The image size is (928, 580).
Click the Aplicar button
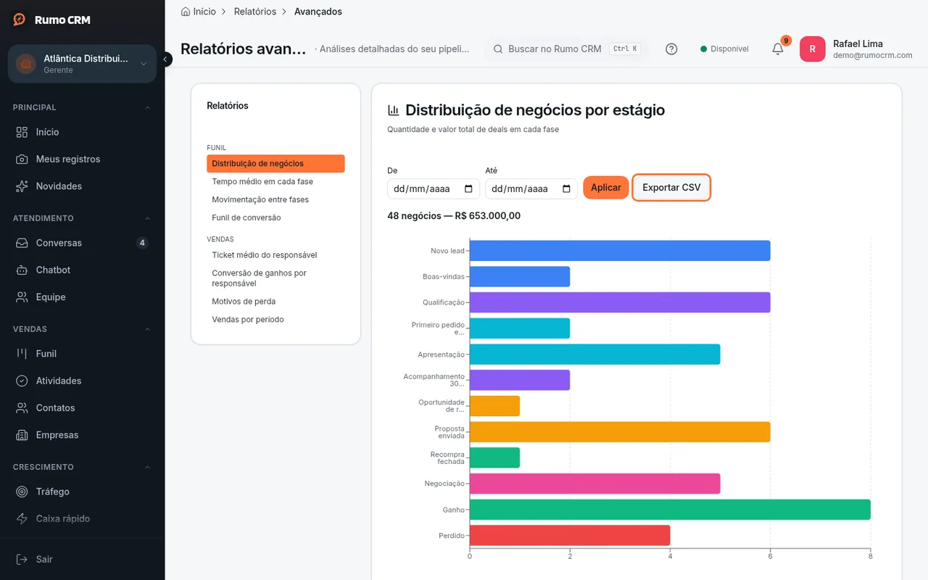pyautogui.click(x=605, y=188)
